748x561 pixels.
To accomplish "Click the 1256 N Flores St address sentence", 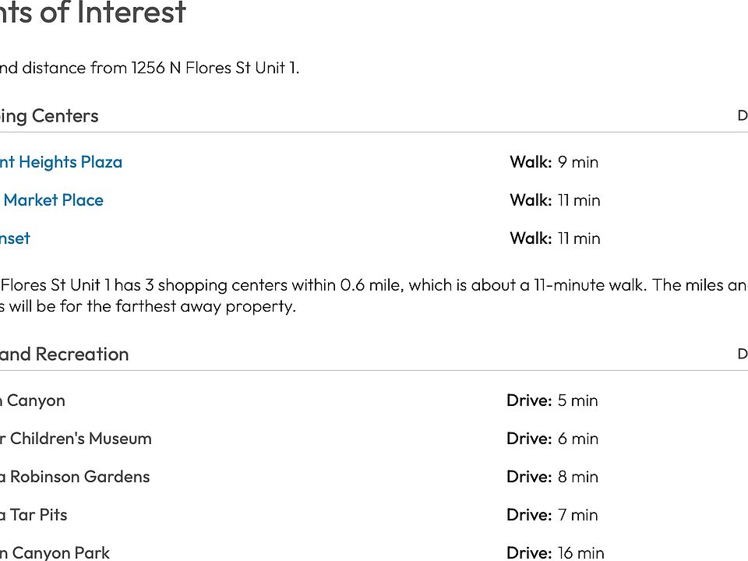I will coord(149,68).
